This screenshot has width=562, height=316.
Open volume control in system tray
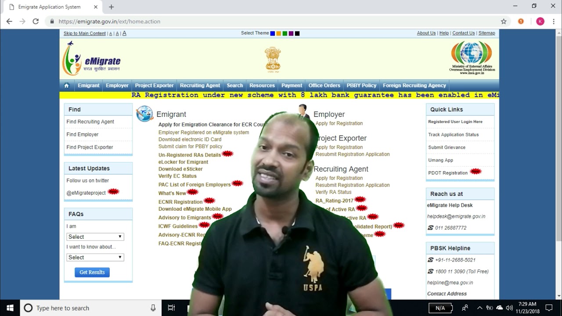click(509, 308)
